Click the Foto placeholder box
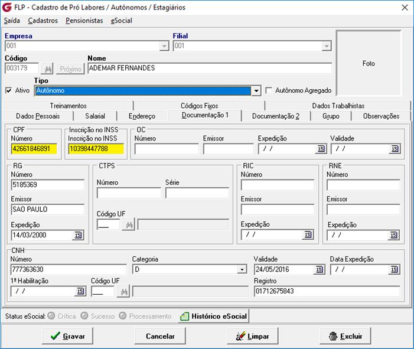414x349 pixels. coord(369,63)
